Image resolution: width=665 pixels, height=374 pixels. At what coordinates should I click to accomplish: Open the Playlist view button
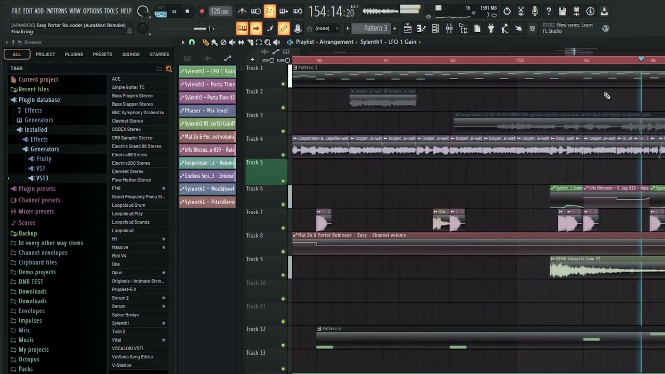pyautogui.click(x=408, y=29)
